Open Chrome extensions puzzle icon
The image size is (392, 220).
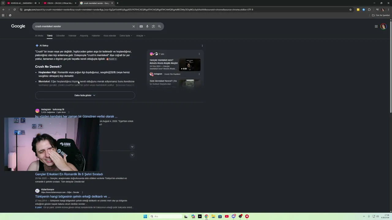pos(369,9)
